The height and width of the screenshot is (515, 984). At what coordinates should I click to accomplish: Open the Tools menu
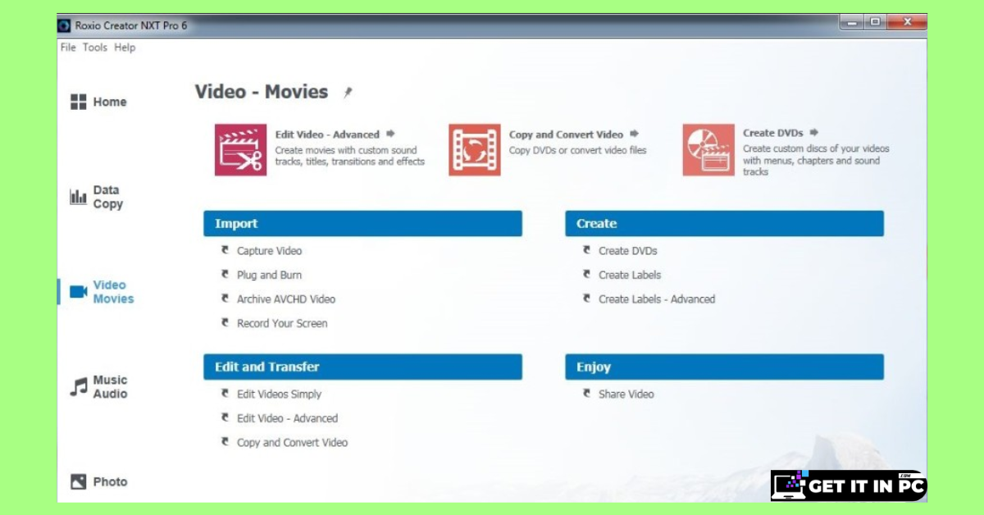click(x=95, y=48)
